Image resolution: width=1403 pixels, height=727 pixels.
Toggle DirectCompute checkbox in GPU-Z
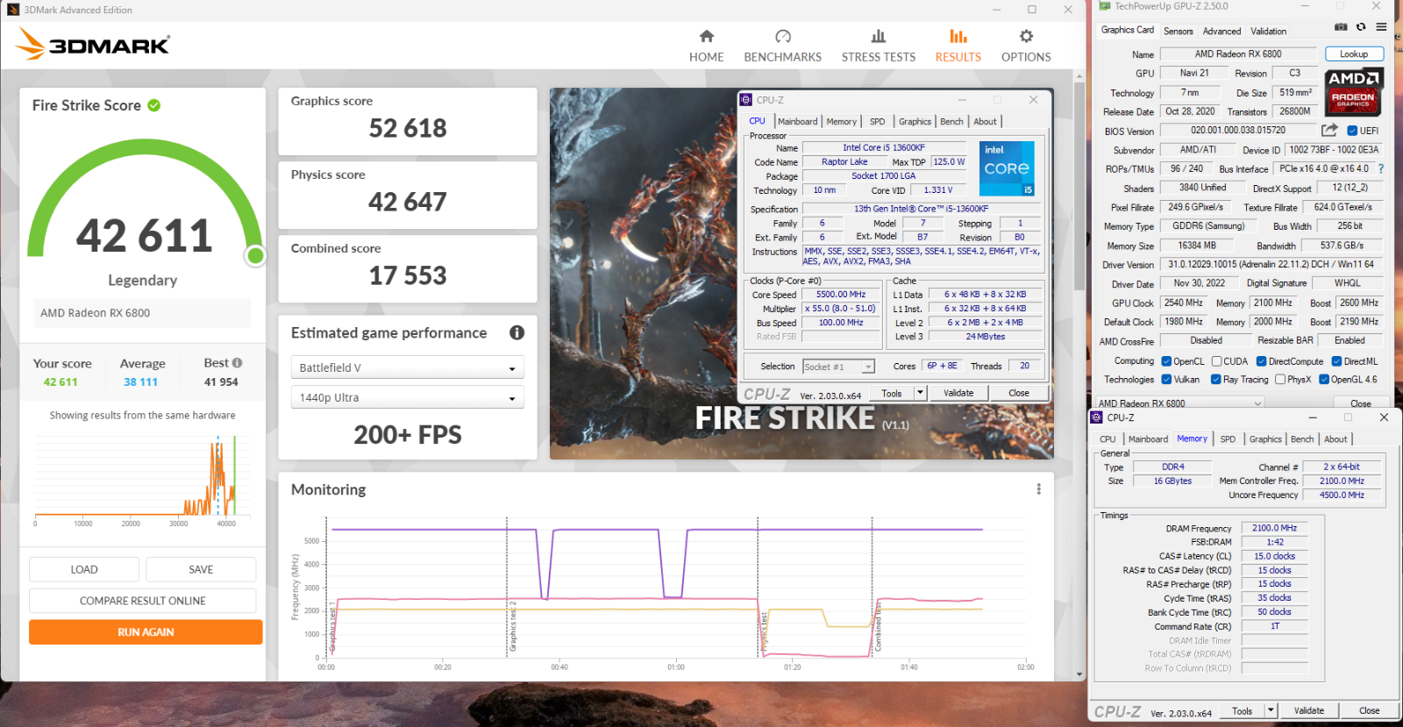[1261, 361]
